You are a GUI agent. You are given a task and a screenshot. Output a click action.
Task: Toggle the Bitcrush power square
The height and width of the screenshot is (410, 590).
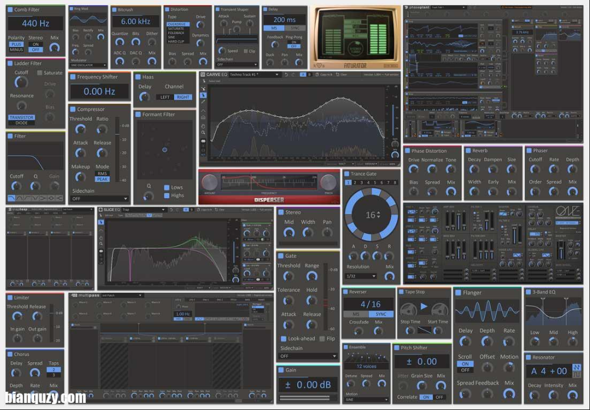(115, 9)
